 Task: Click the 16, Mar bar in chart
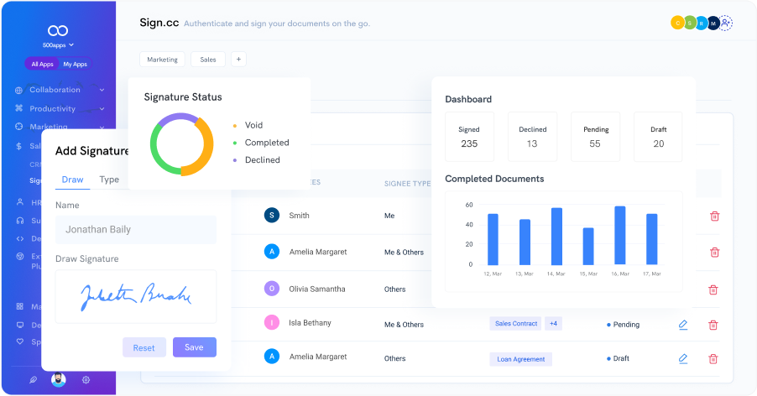coord(620,236)
